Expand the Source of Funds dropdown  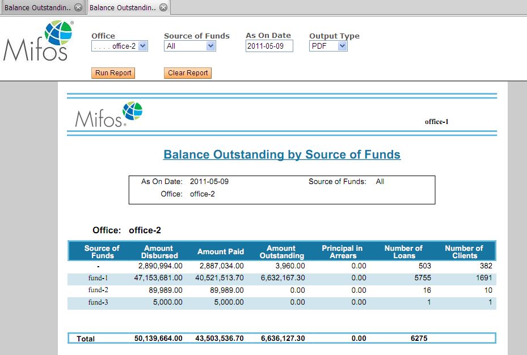[190, 46]
